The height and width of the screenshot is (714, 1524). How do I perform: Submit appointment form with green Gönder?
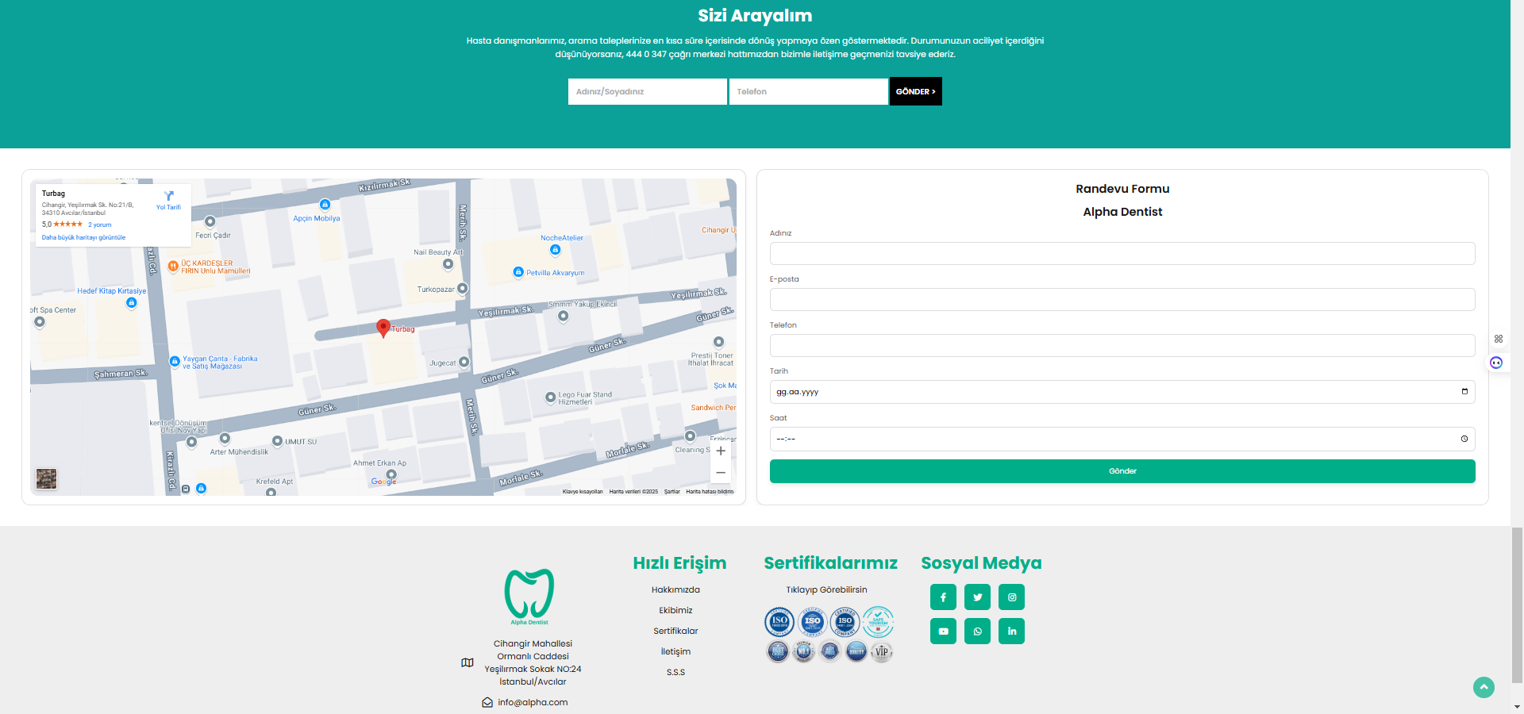pyautogui.click(x=1122, y=471)
